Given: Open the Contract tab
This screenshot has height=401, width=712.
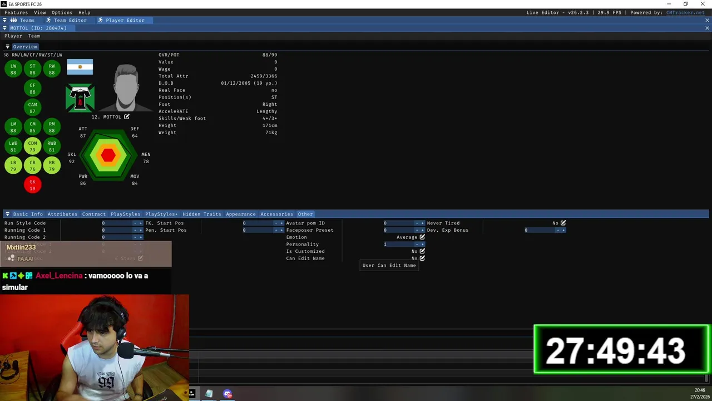Looking at the screenshot, I should coord(93,214).
